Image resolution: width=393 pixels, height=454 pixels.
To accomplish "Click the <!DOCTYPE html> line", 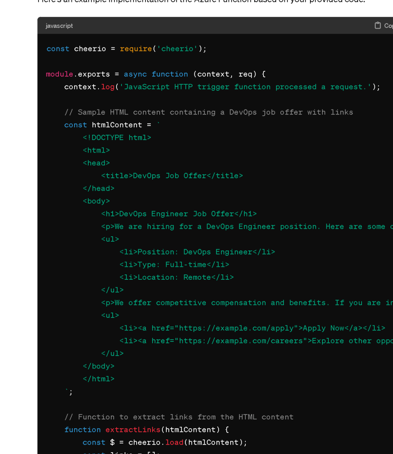I will [x=117, y=138].
